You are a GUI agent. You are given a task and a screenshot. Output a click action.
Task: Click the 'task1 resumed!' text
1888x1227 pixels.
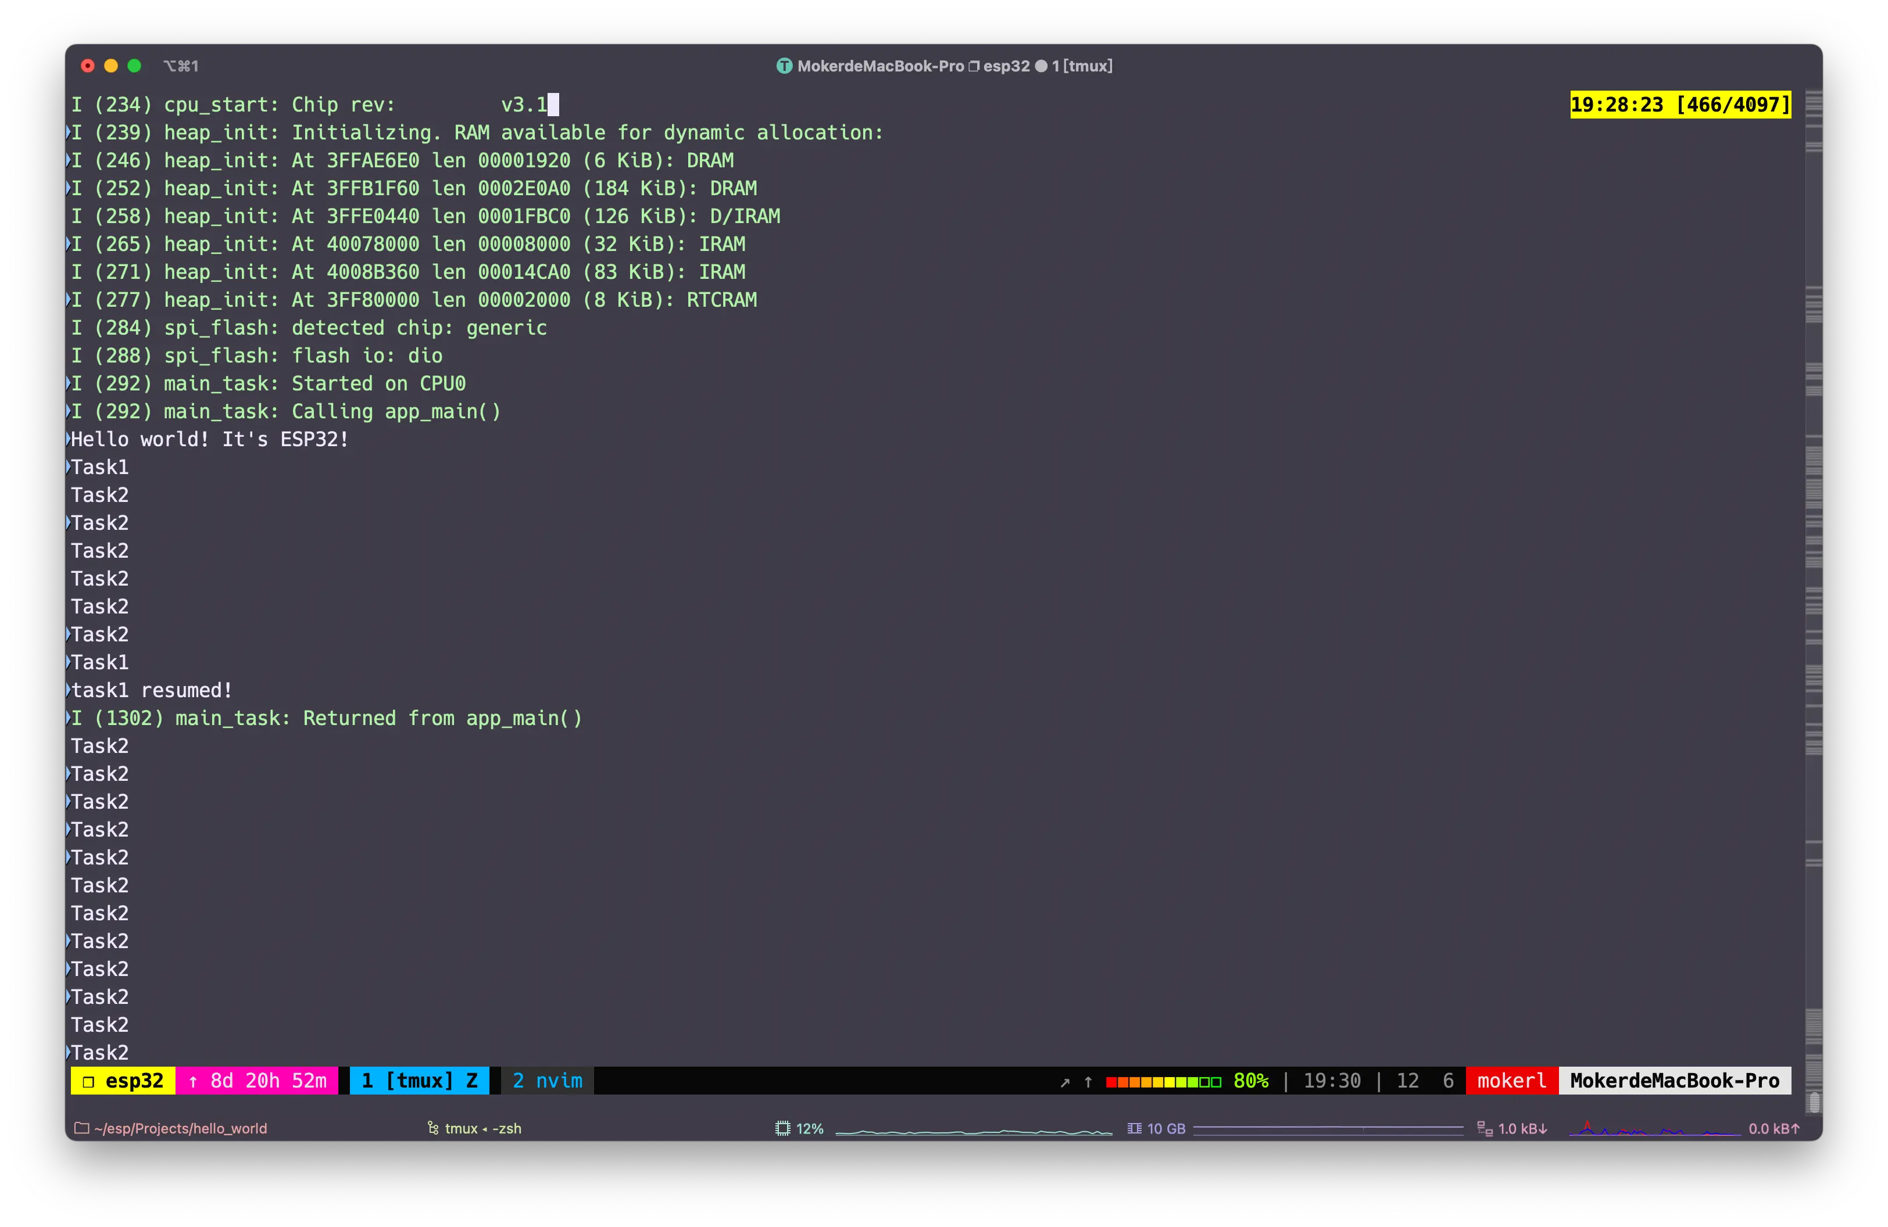click(152, 690)
